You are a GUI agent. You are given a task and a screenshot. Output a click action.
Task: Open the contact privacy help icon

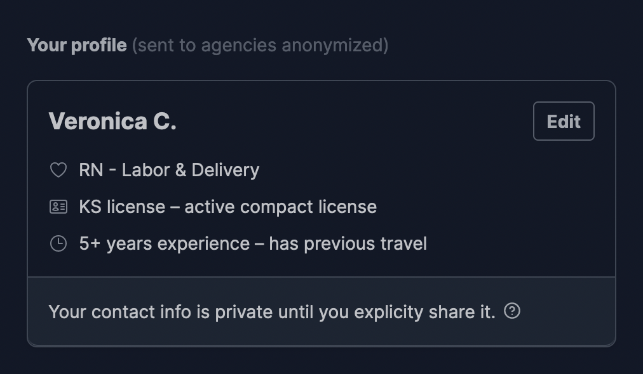pyautogui.click(x=512, y=311)
